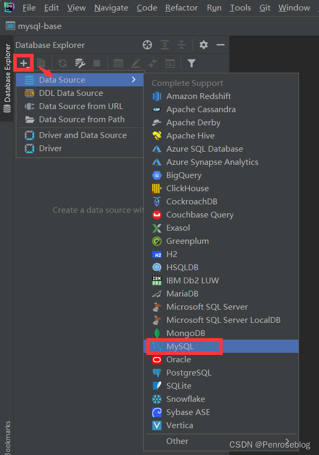Image resolution: width=319 pixels, height=455 pixels.
Task: Select IBM Db2 LUW entry
Action: (221, 280)
